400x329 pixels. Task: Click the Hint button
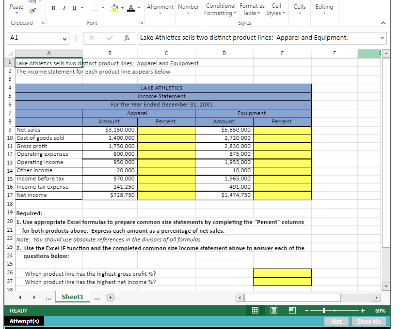[x=336, y=321]
